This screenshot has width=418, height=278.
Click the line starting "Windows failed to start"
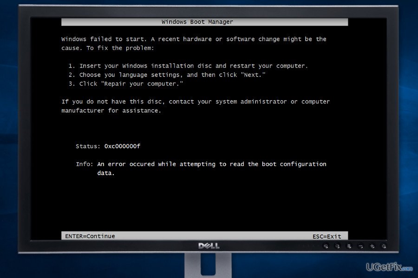tap(194, 39)
